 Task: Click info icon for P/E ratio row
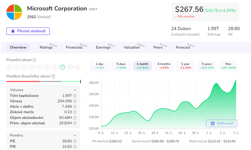click(75, 141)
